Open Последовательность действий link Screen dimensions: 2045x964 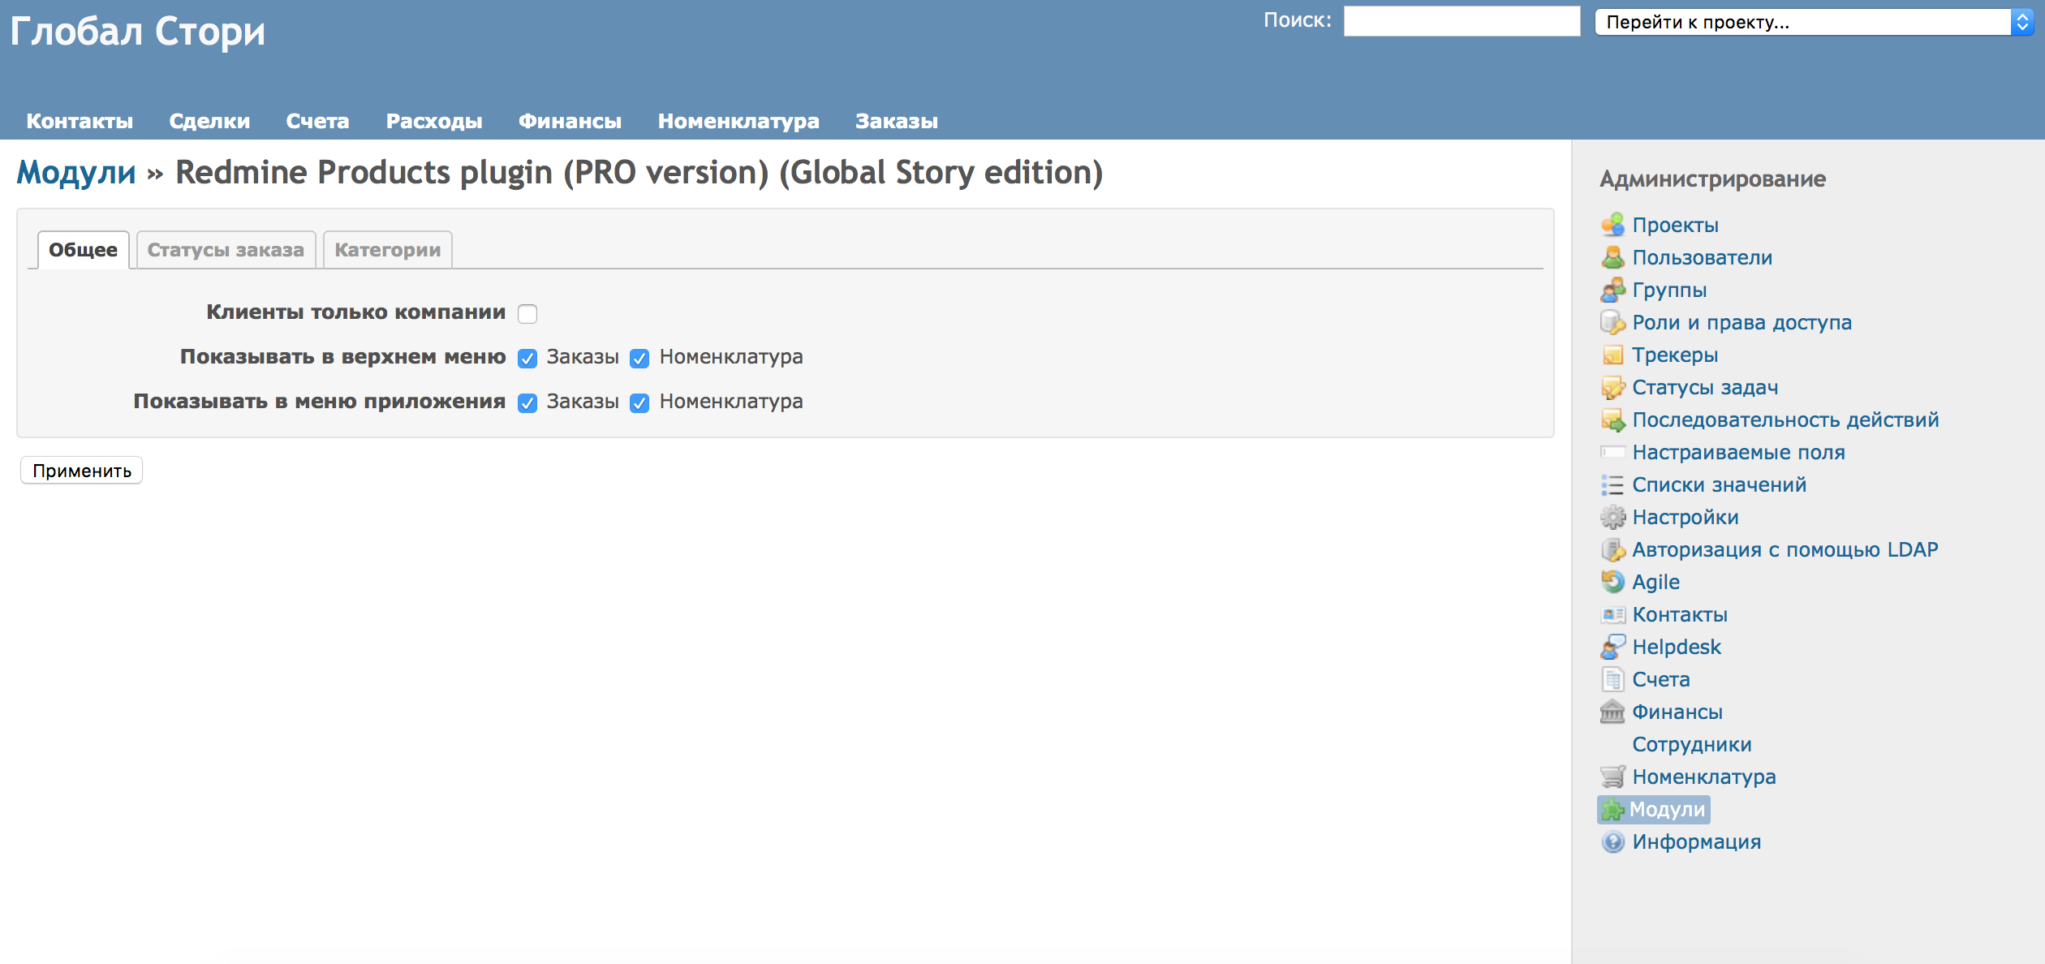click(1785, 420)
